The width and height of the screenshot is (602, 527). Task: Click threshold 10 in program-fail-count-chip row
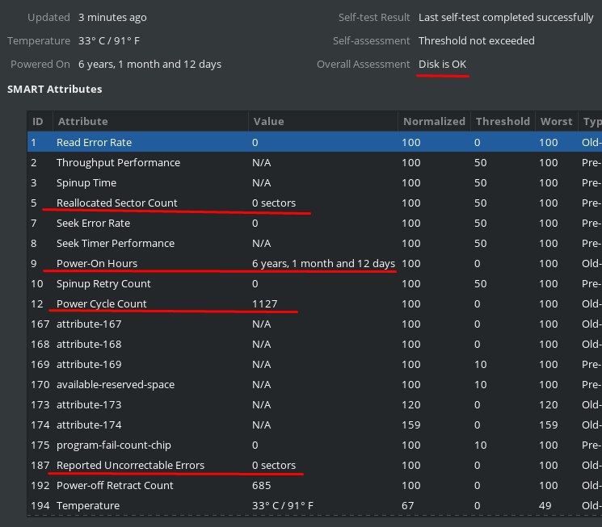coord(480,445)
